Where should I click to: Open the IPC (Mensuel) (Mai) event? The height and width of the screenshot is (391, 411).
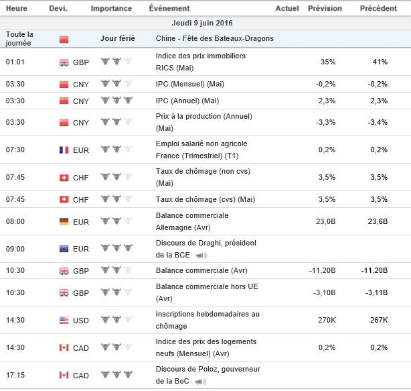coord(189,84)
